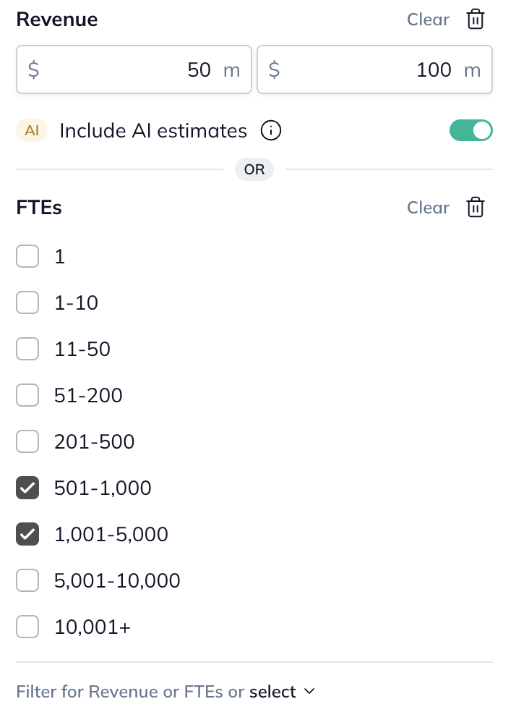516x712 pixels.
Task: Delete the Revenue filter with trash icon
Action: tap(475, 20)
